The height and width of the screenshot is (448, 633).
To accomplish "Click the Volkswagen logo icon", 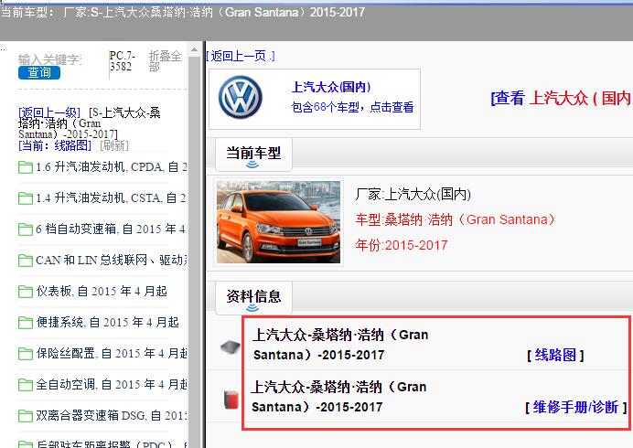I will pos(241,97).
